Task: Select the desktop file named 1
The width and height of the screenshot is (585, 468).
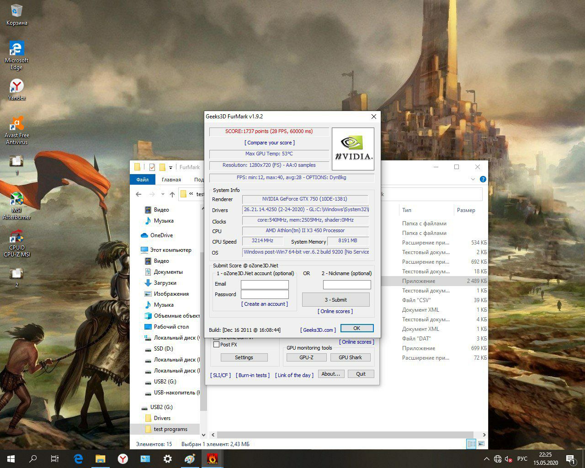Action: 16,165
